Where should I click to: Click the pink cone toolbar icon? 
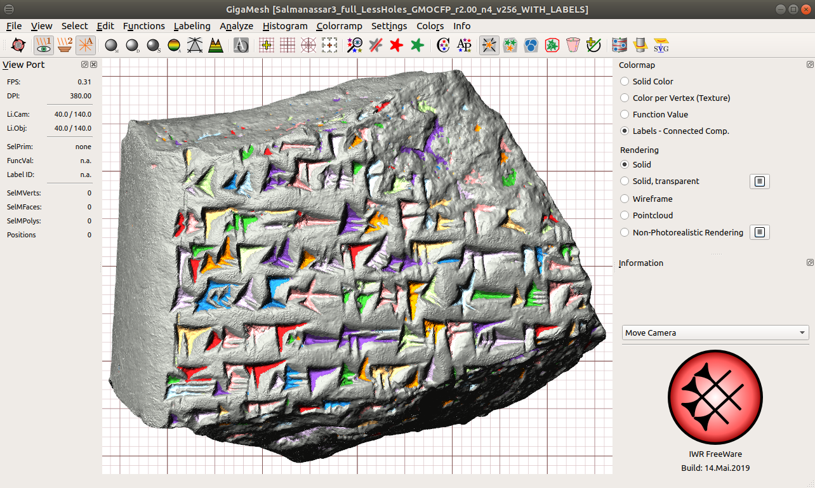(x=573, y=45)
